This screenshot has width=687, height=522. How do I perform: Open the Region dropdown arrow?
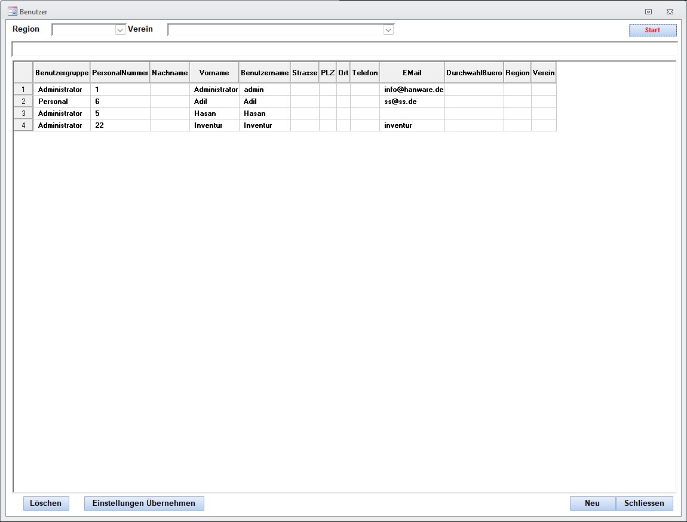[120, 30]
